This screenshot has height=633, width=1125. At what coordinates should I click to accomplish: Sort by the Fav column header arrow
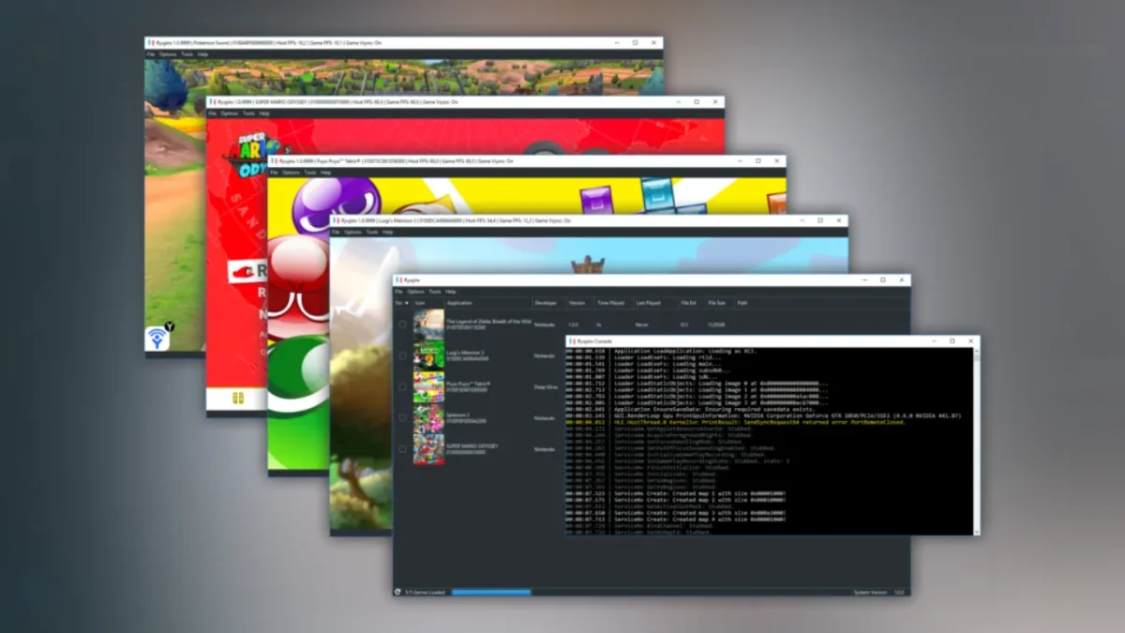407,303
